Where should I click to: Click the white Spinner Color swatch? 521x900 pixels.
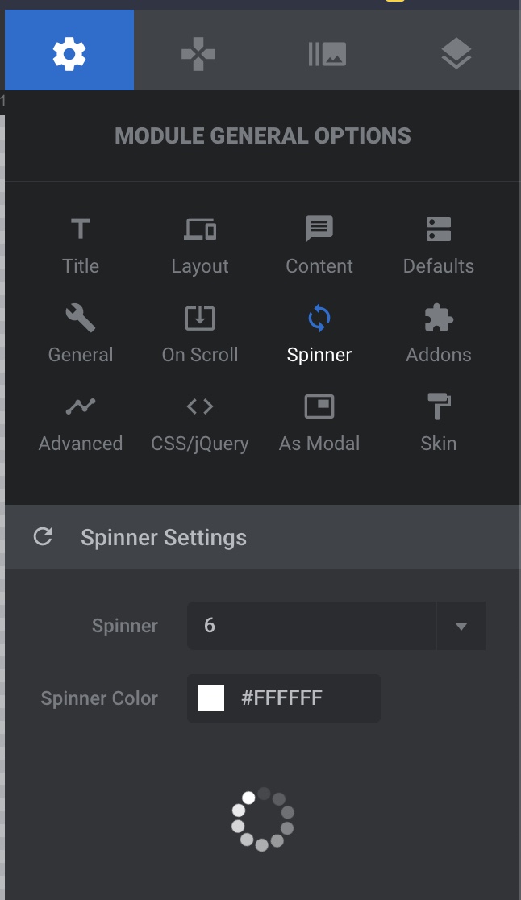point(211,698)
